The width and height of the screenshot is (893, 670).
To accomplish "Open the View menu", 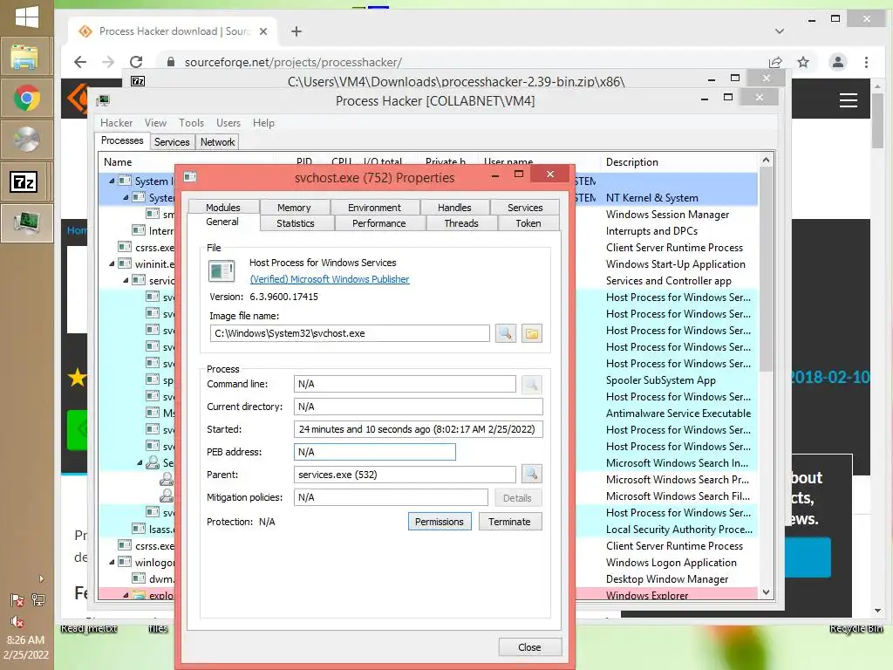I will [155, 122].
